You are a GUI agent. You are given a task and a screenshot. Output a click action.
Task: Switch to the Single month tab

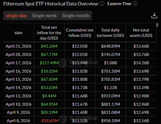pos(76,16)
